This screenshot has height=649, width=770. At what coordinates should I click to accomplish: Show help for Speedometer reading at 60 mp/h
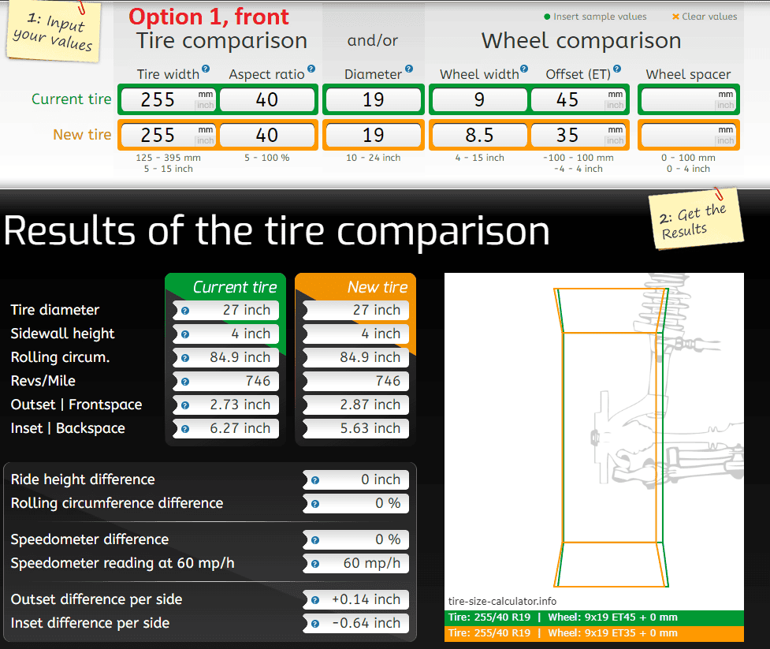(x=315, y=564)
